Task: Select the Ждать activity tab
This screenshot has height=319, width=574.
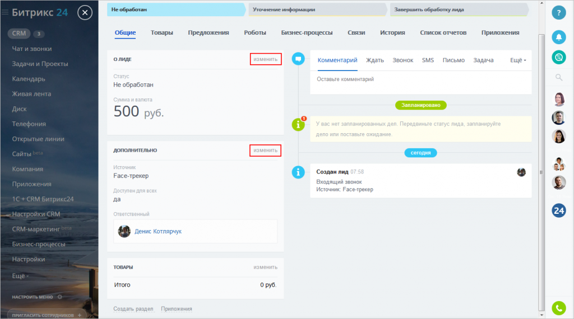Action: (375, 60)
